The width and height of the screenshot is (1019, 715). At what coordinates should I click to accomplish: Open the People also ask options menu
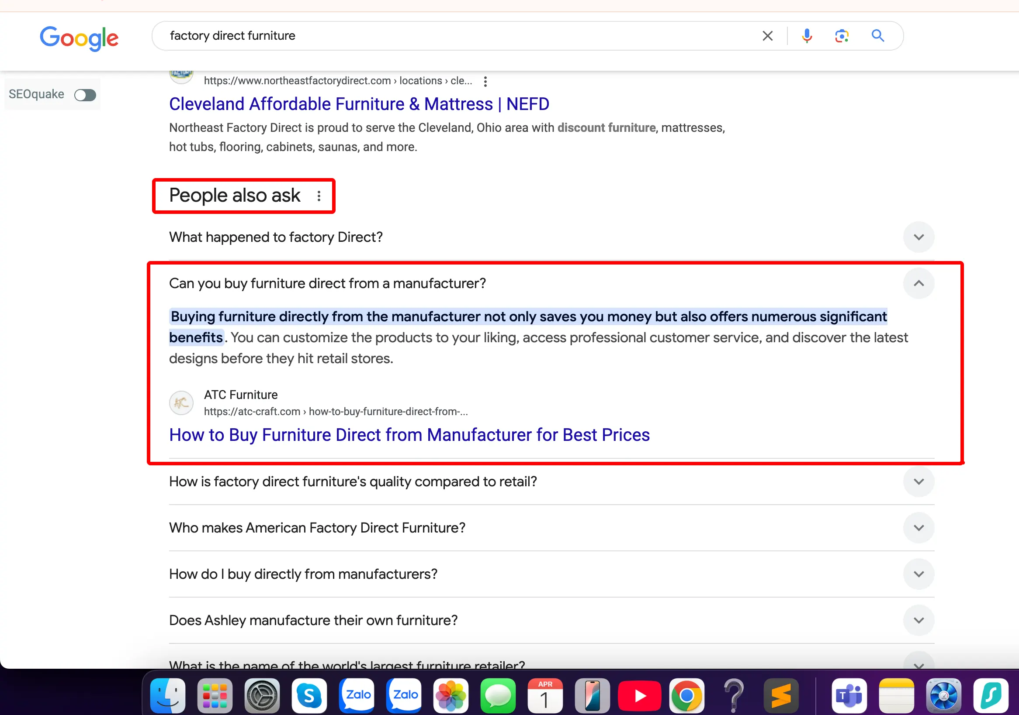pyautogui.click(x=319, y=196)
